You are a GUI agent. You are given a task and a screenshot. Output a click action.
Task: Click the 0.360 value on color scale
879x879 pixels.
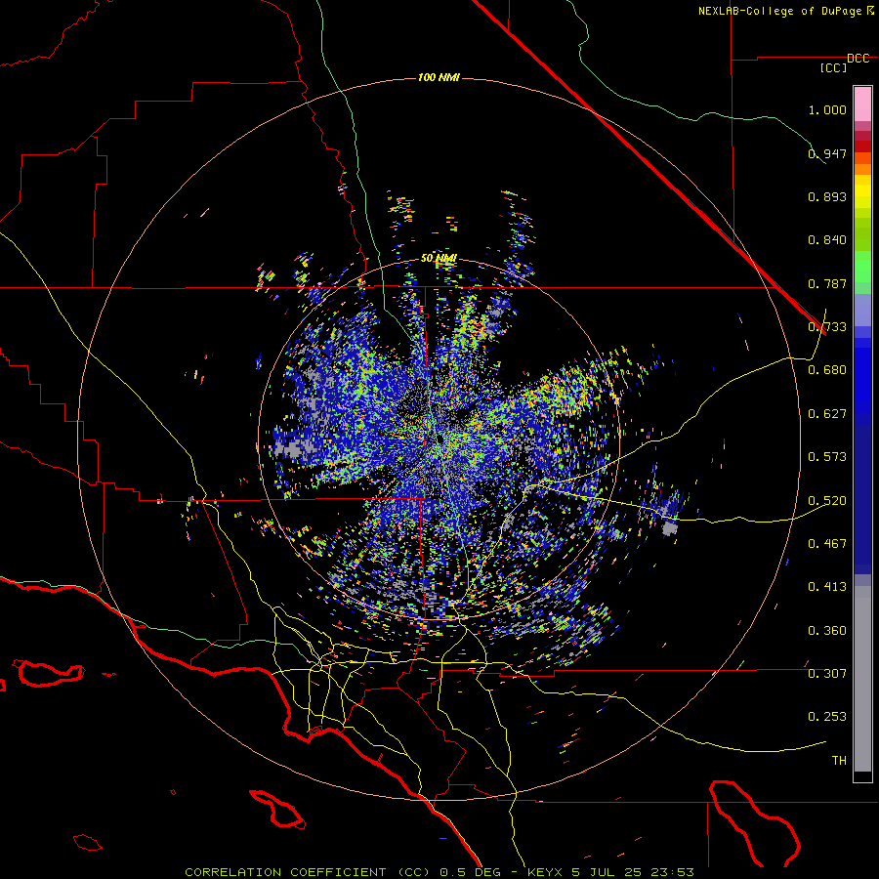[x=827, y=631]
